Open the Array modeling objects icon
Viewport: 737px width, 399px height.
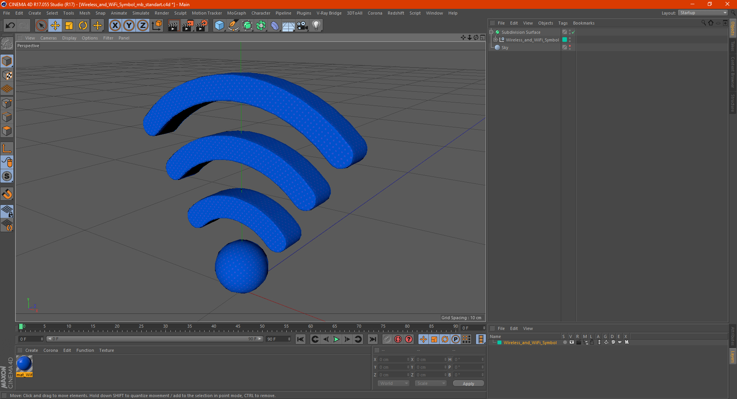point(261,25)
